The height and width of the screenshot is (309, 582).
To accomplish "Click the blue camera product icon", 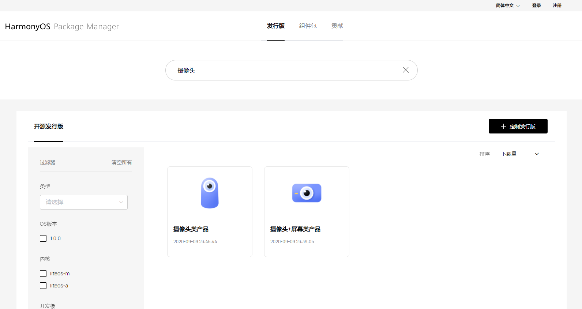I will click(210, 193).
